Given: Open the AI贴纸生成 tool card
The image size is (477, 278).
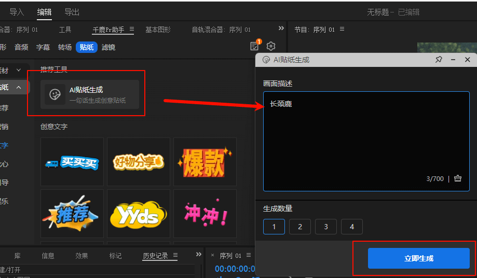Looking at the screenshot, I should point(90,94).
